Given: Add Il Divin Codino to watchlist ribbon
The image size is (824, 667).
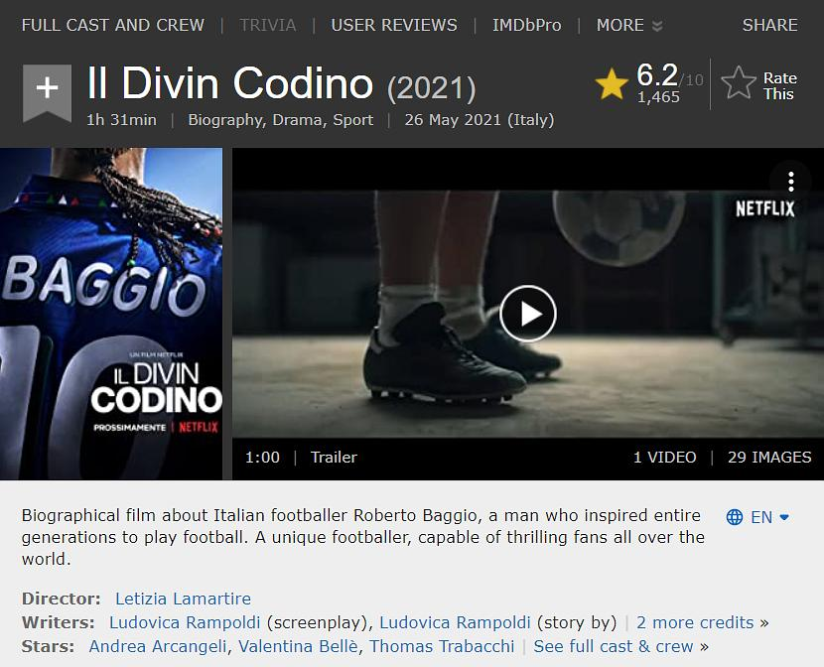Looking at the screenshot, I should [x=47, y=92].
